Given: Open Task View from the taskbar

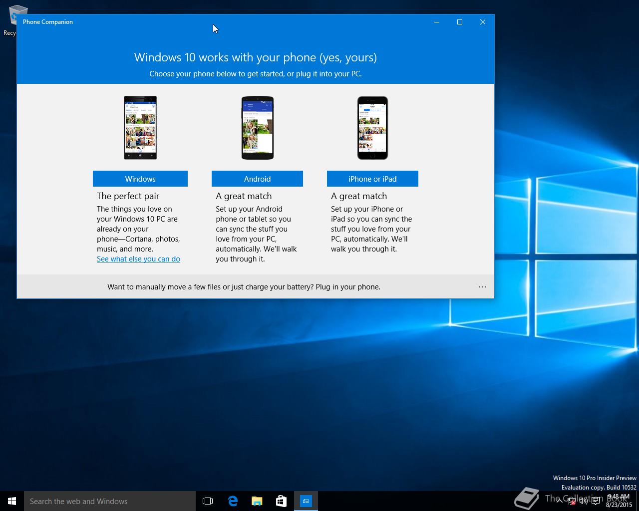Looking at the screenshot, I should 208,501.
